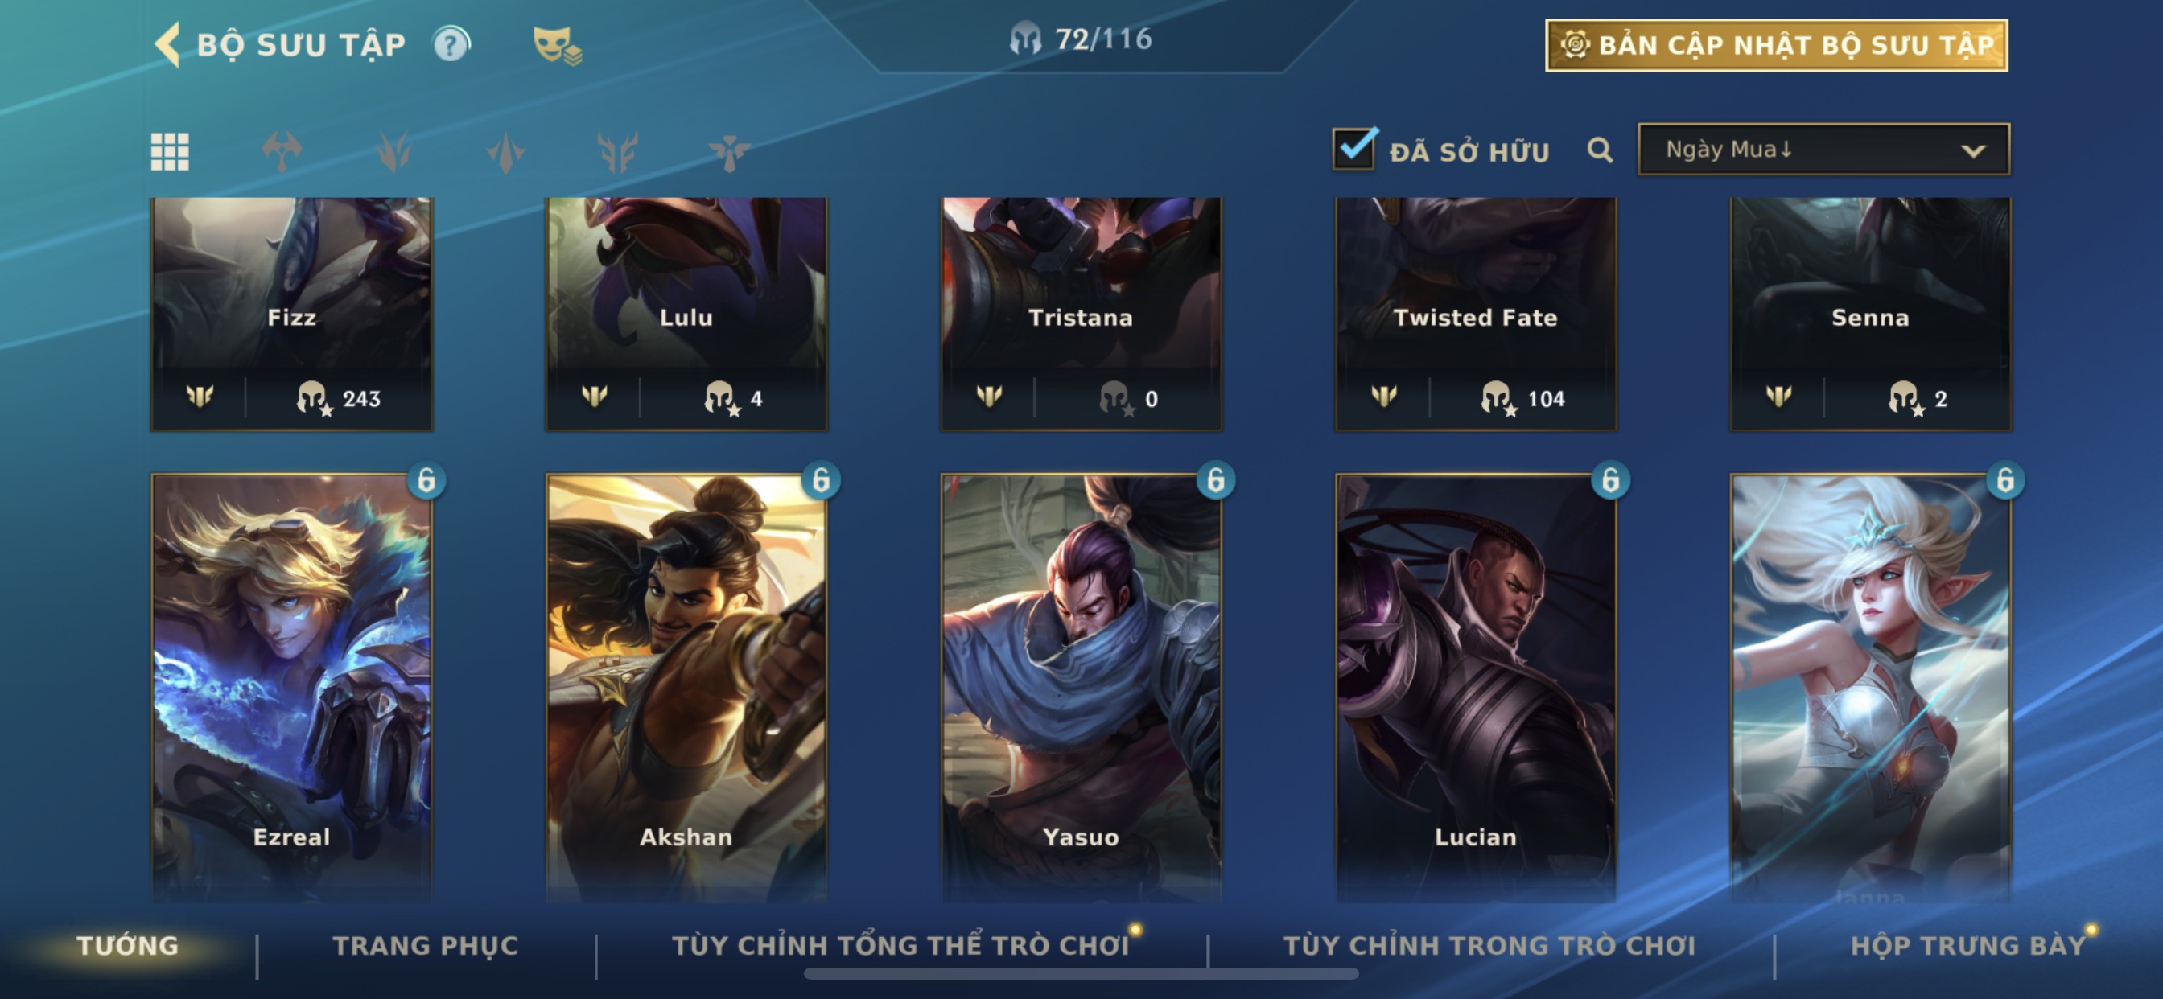2163x999 pixels.
Task: Filter champions by the fourth role icon
Action: 617,152
